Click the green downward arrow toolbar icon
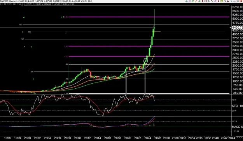 (193, 1)
